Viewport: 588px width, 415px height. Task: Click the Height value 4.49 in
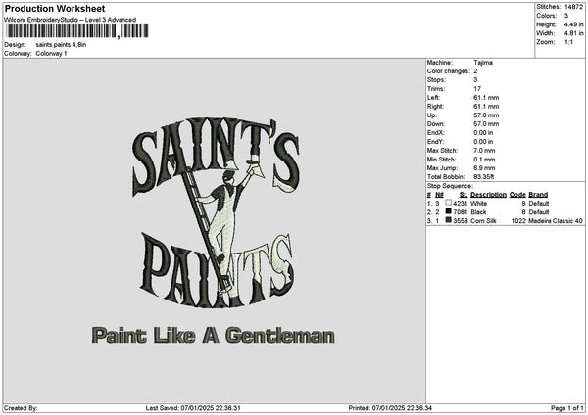[x=573, y=24]
